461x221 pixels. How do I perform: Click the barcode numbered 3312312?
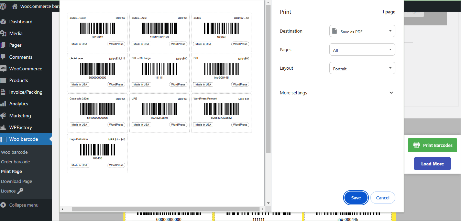(x=98, y=29)
